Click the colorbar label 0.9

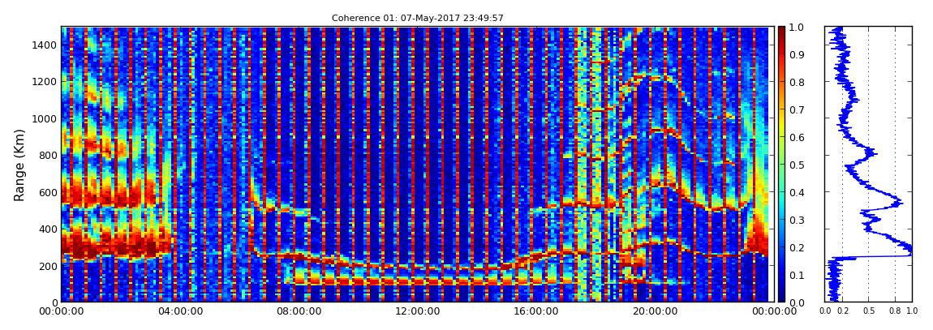point(796,54)
